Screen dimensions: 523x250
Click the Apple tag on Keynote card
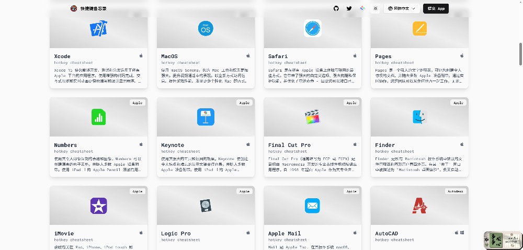tap(244, 103)
